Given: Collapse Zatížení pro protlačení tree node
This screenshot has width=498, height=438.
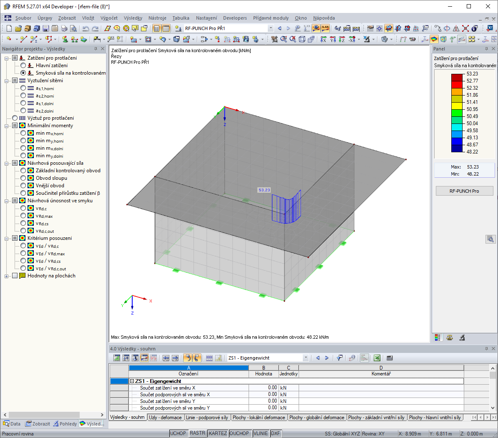Looking at the screenshot, I should tap(6, 58).
